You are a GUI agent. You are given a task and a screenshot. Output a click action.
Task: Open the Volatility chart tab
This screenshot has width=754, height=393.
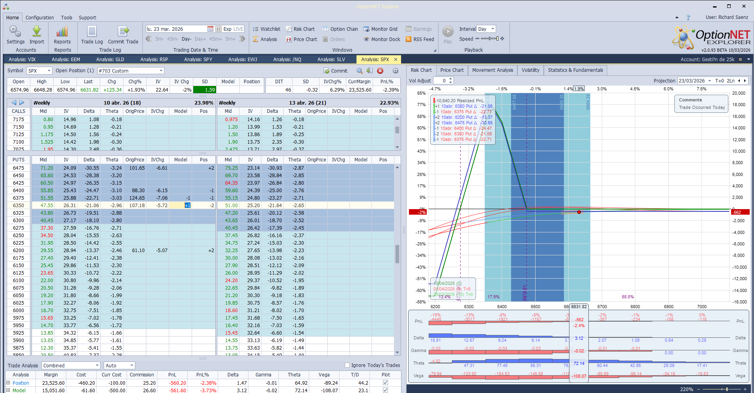pyautogui.click(x=530, y=70)
